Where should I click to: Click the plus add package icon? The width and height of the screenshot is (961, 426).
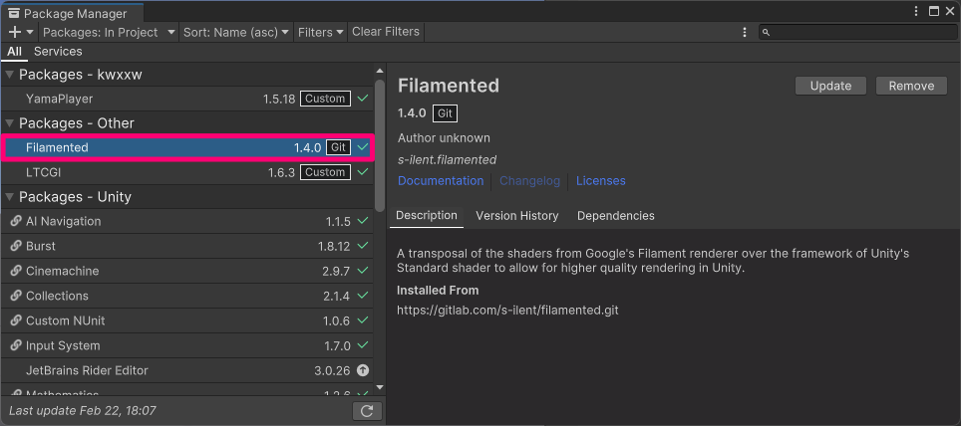16,32
